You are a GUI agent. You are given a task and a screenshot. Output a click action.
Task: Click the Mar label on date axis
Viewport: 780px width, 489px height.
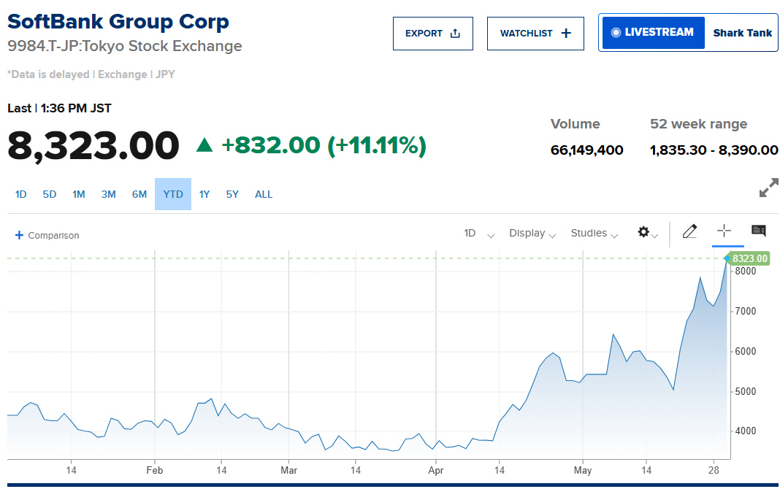288,470
